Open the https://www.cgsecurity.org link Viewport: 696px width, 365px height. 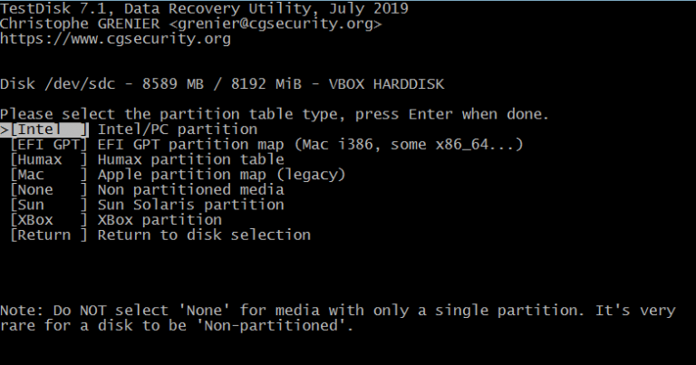coord(115,39)
